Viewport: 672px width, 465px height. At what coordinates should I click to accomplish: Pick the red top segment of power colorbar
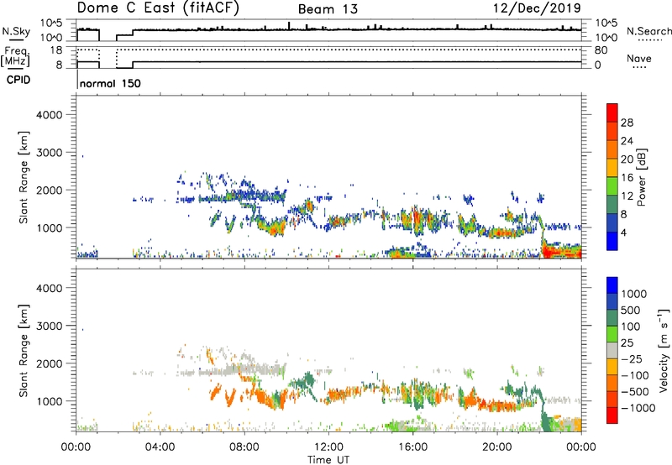pyautogui.click(x=612, y=112)
